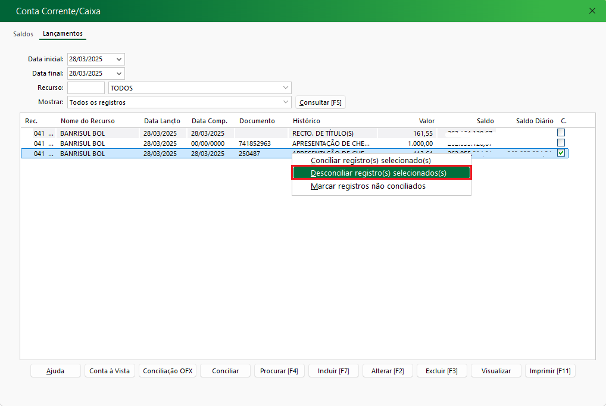The width and height of the screenshot is (606, 406).
Task: Sort by the Histórico column header
Action: point(307,121)
